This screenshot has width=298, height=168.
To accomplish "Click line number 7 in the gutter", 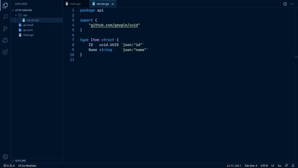I will [x=73, y=40].
